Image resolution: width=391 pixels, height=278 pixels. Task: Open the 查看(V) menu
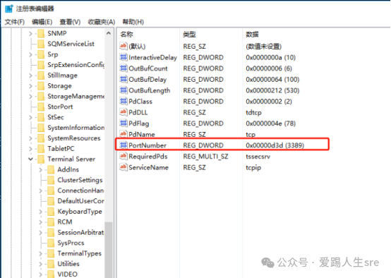coord(70,22)
